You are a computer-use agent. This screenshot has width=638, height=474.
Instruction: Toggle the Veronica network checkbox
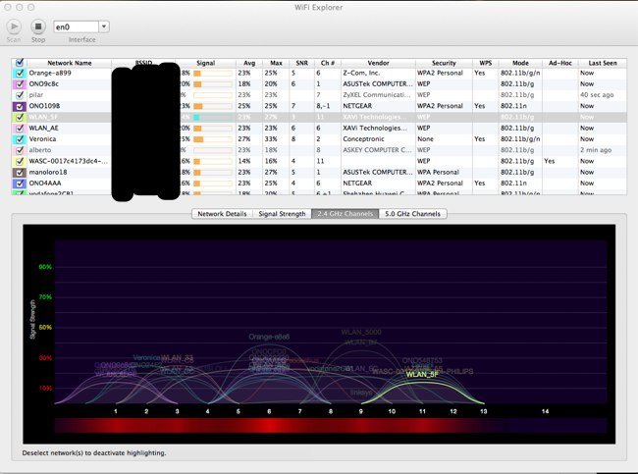(x=20, y=138)
